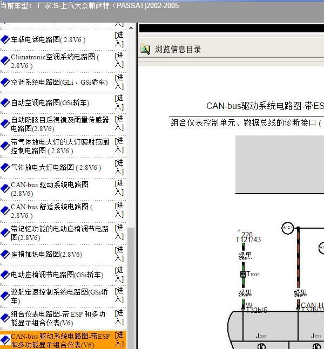Select 自动空调电路图(GSi轿车) entry

pos(50,103)
